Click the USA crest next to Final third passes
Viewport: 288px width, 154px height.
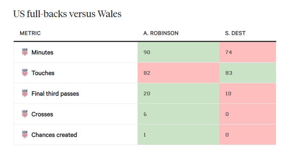[25, 93]
